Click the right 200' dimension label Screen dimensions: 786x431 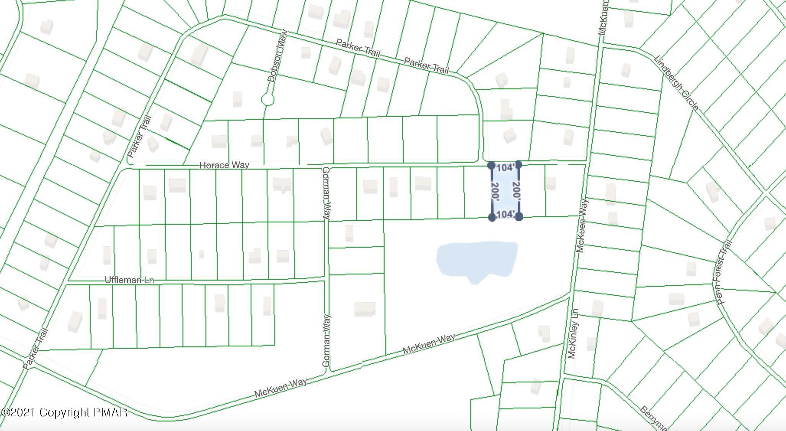pyautogui.click(x=516, y=190)
